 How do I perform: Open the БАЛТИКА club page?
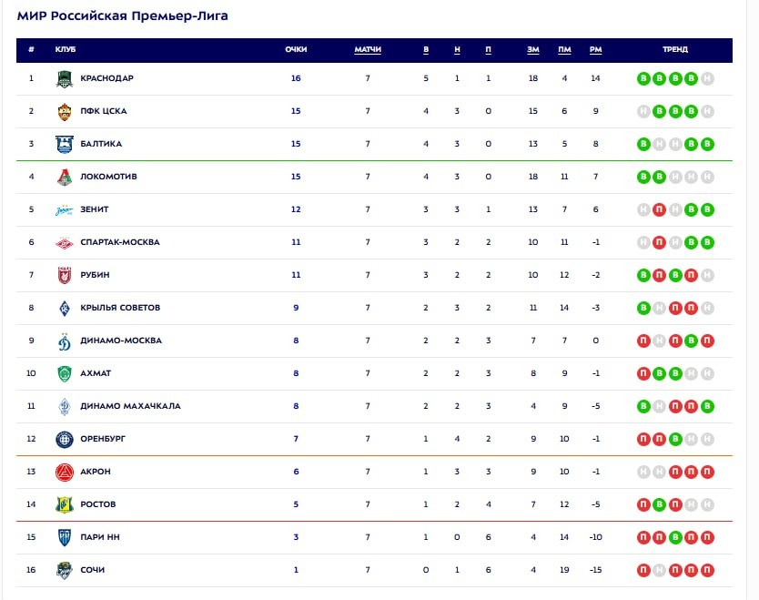tap(101, 144)
